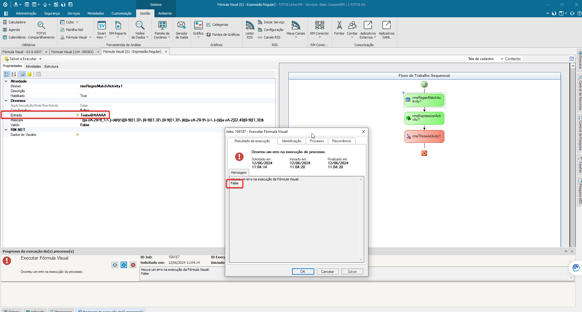Edit the Entrada property value
Viewport: 582px width, 312px height.
[x=178, y=115]
